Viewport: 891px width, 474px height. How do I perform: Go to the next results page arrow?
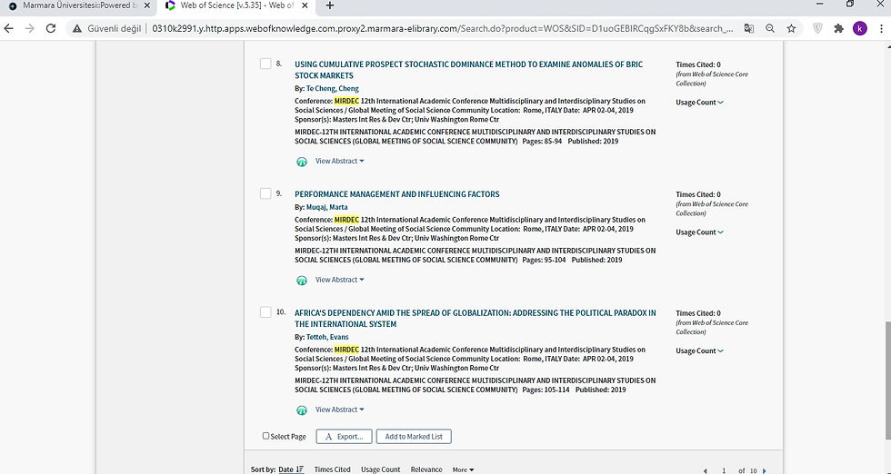coord(765,470)
